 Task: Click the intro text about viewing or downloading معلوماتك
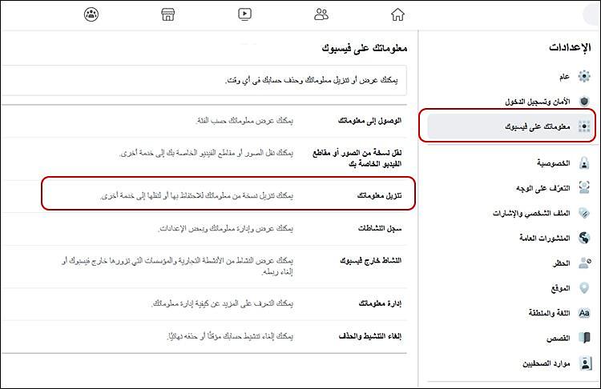click(311, 80)
